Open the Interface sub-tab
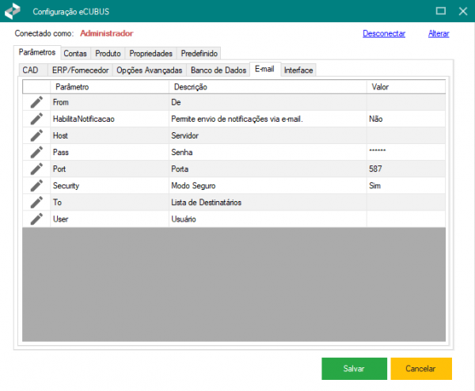 [298, 70]
